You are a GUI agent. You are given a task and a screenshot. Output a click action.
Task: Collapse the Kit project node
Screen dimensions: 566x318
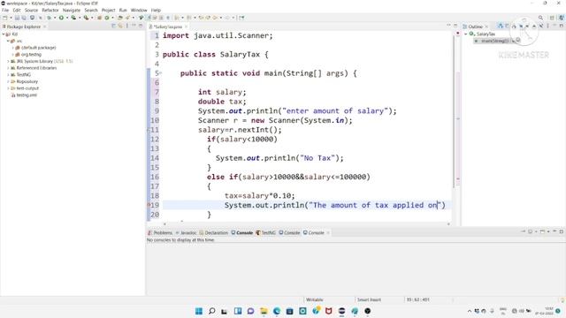4,34
